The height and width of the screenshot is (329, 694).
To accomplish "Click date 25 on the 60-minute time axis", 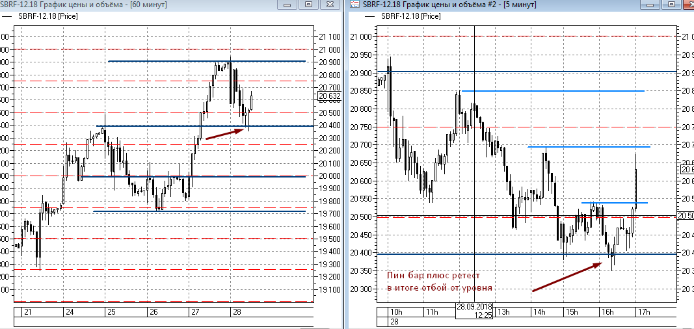I will click(x=111, y=311).
